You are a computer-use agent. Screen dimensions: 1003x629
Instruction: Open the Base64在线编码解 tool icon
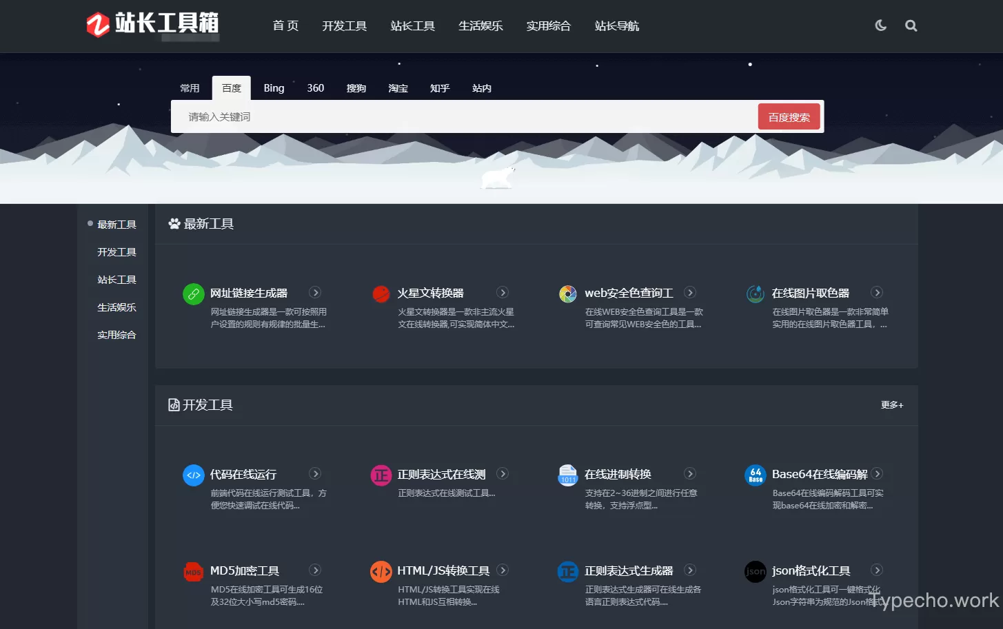coord(755,475)
